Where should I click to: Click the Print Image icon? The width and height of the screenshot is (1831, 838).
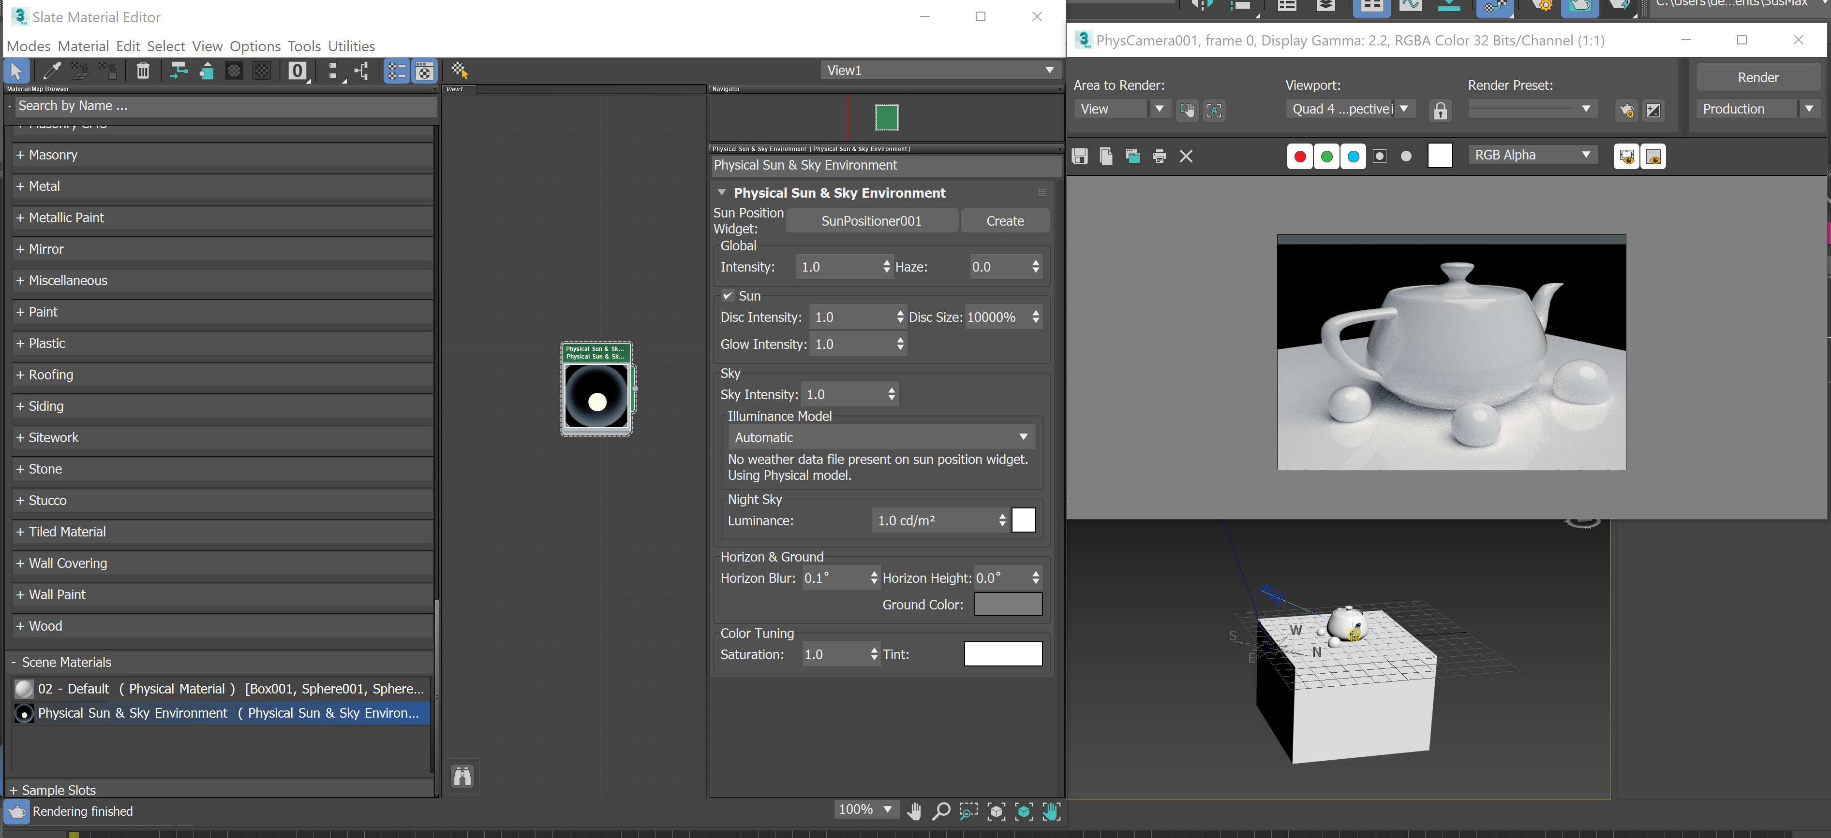pyautogui.click(x=1159, y=156)
